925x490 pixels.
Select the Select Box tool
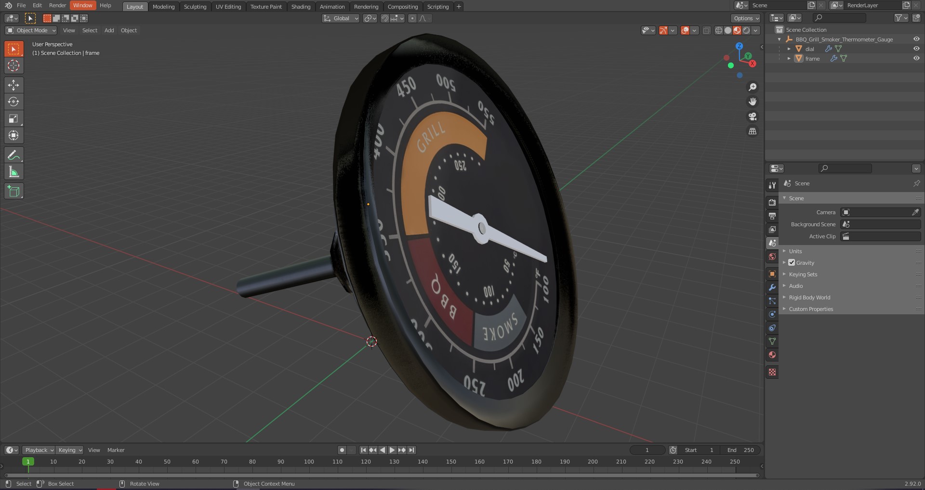point(13,49)
